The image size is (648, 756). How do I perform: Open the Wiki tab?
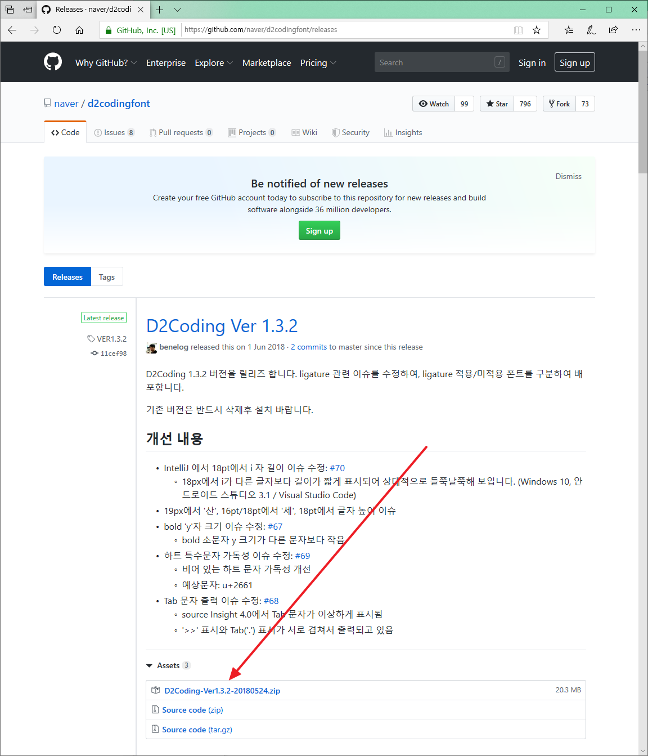tap(304, 132)
